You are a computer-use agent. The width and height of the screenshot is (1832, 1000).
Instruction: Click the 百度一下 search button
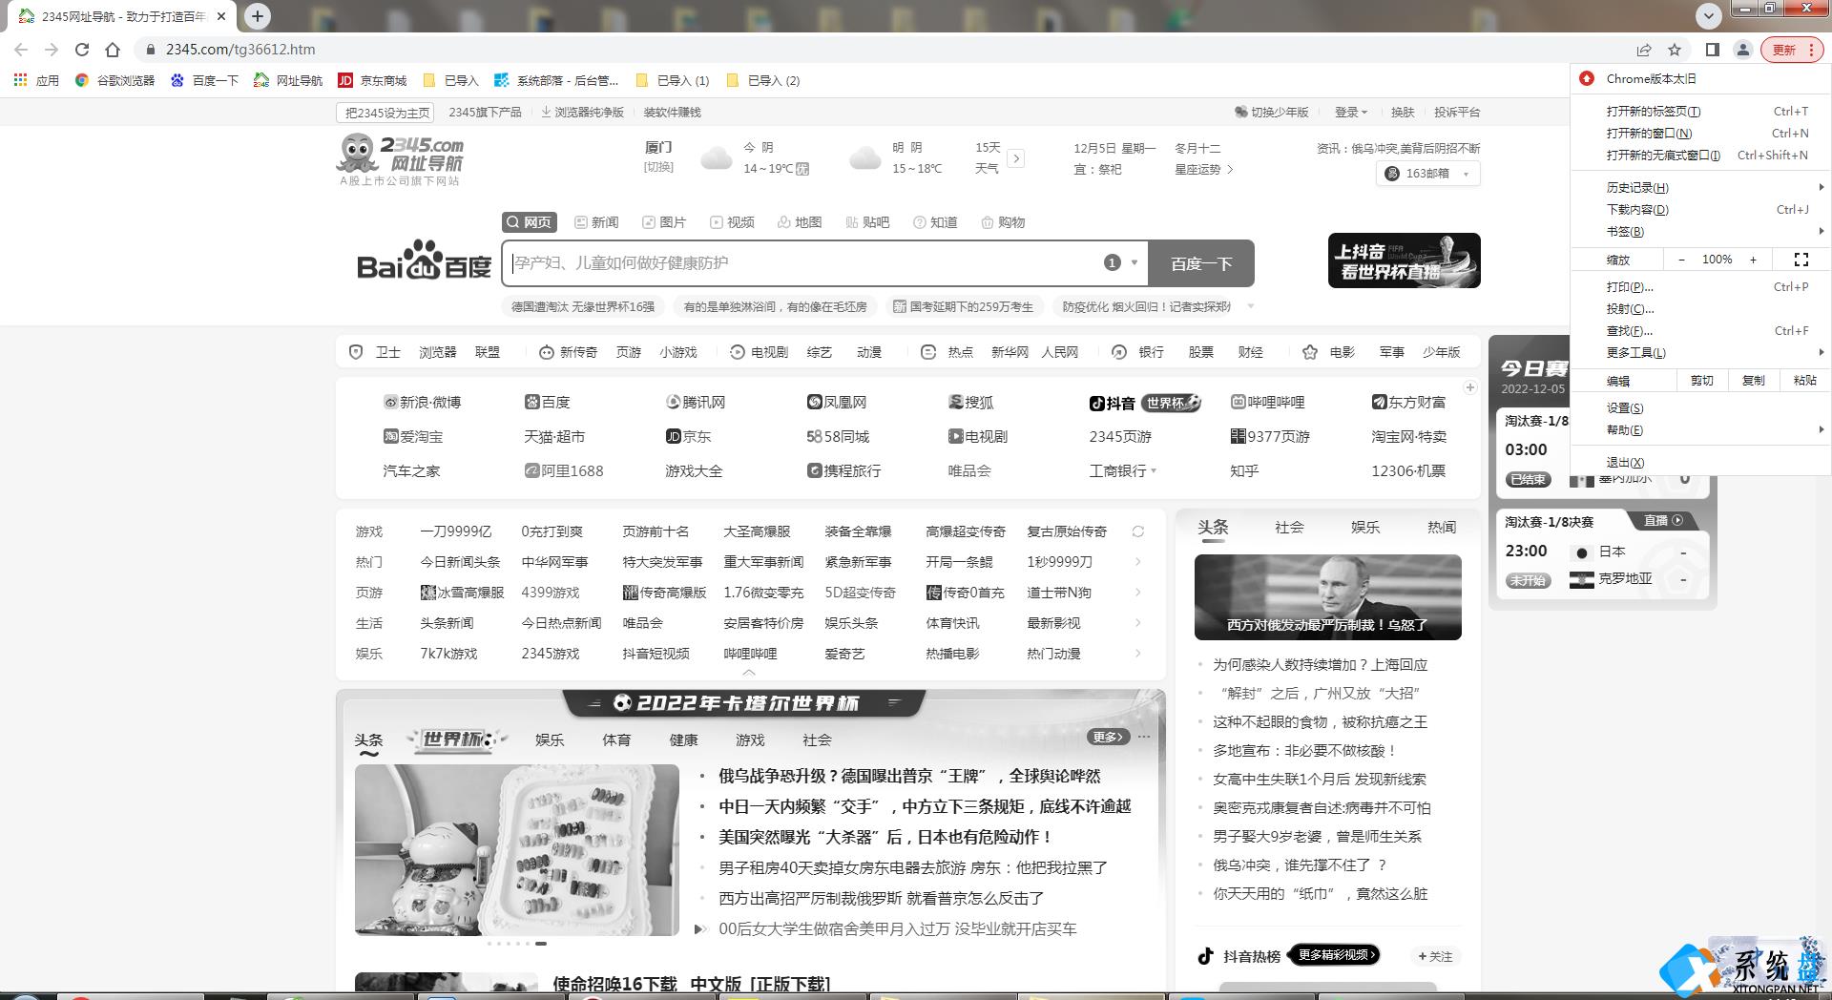tap(1200, 263)
